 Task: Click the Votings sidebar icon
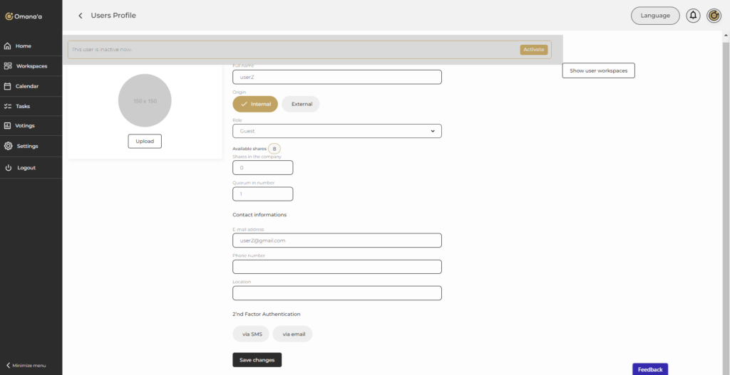tap(8, 126)
